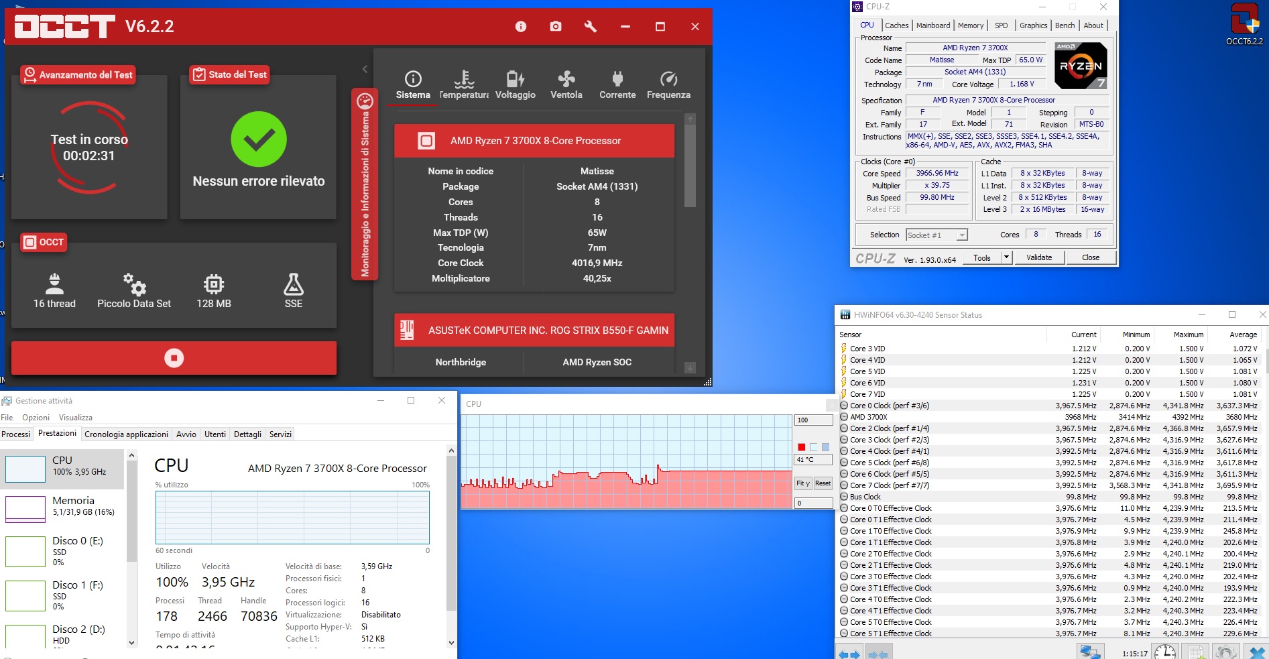
Task: Click the ASUSTeK motherboard header in OCCT
Action: [x=534, y=331]
